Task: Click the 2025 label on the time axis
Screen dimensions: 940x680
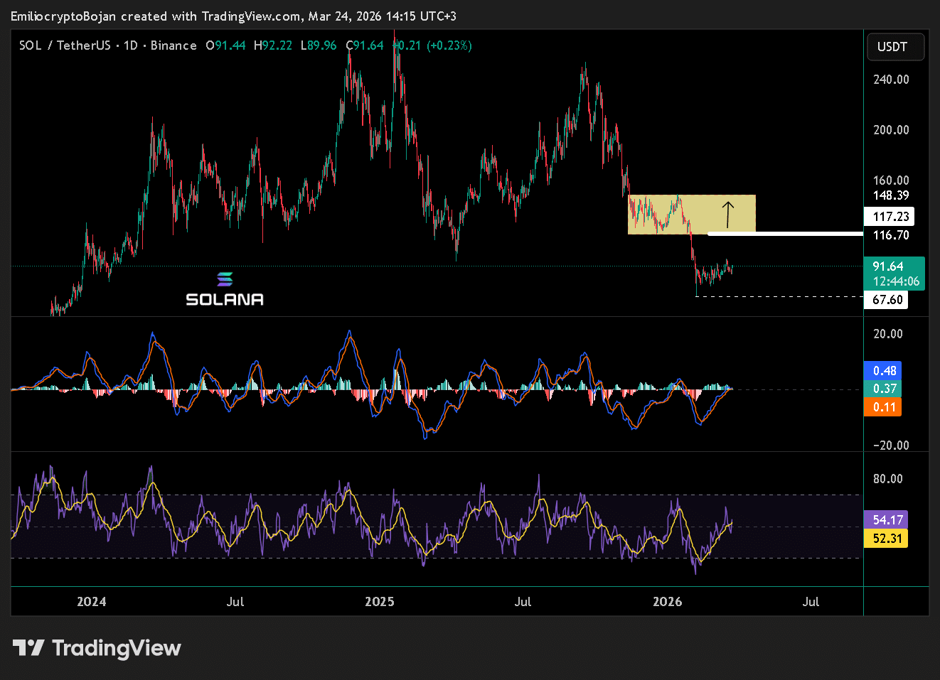Action: [x=379, y=602]
